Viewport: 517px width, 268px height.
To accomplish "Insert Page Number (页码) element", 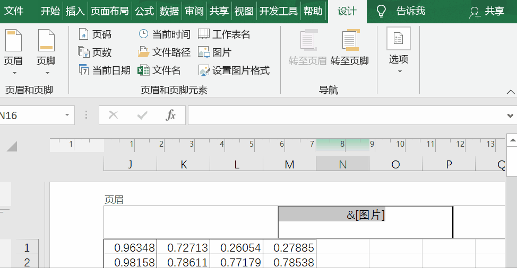I will click(x=95, y=34).
